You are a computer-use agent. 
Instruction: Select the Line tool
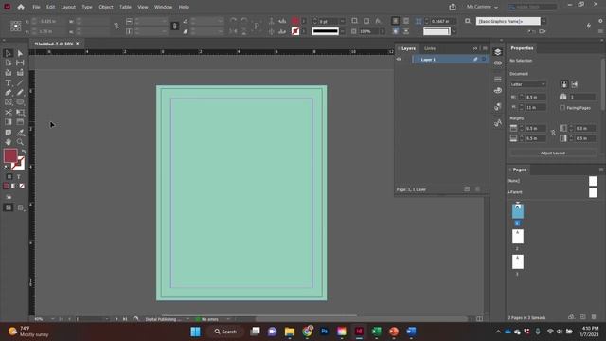(20, 82)
